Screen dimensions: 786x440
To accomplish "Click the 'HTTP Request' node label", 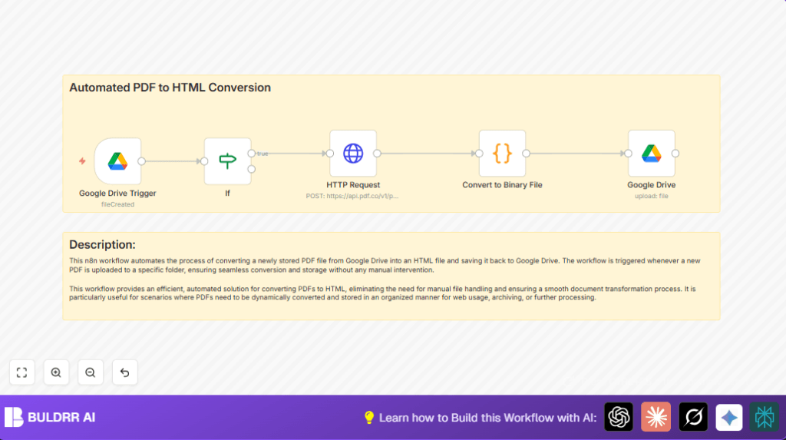I will point(353,184).
